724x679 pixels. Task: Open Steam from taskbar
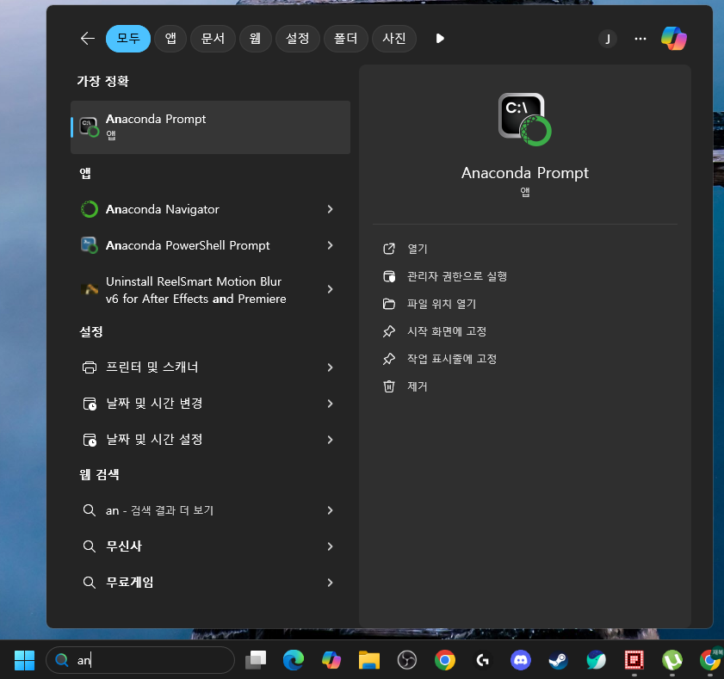(559, 660)
